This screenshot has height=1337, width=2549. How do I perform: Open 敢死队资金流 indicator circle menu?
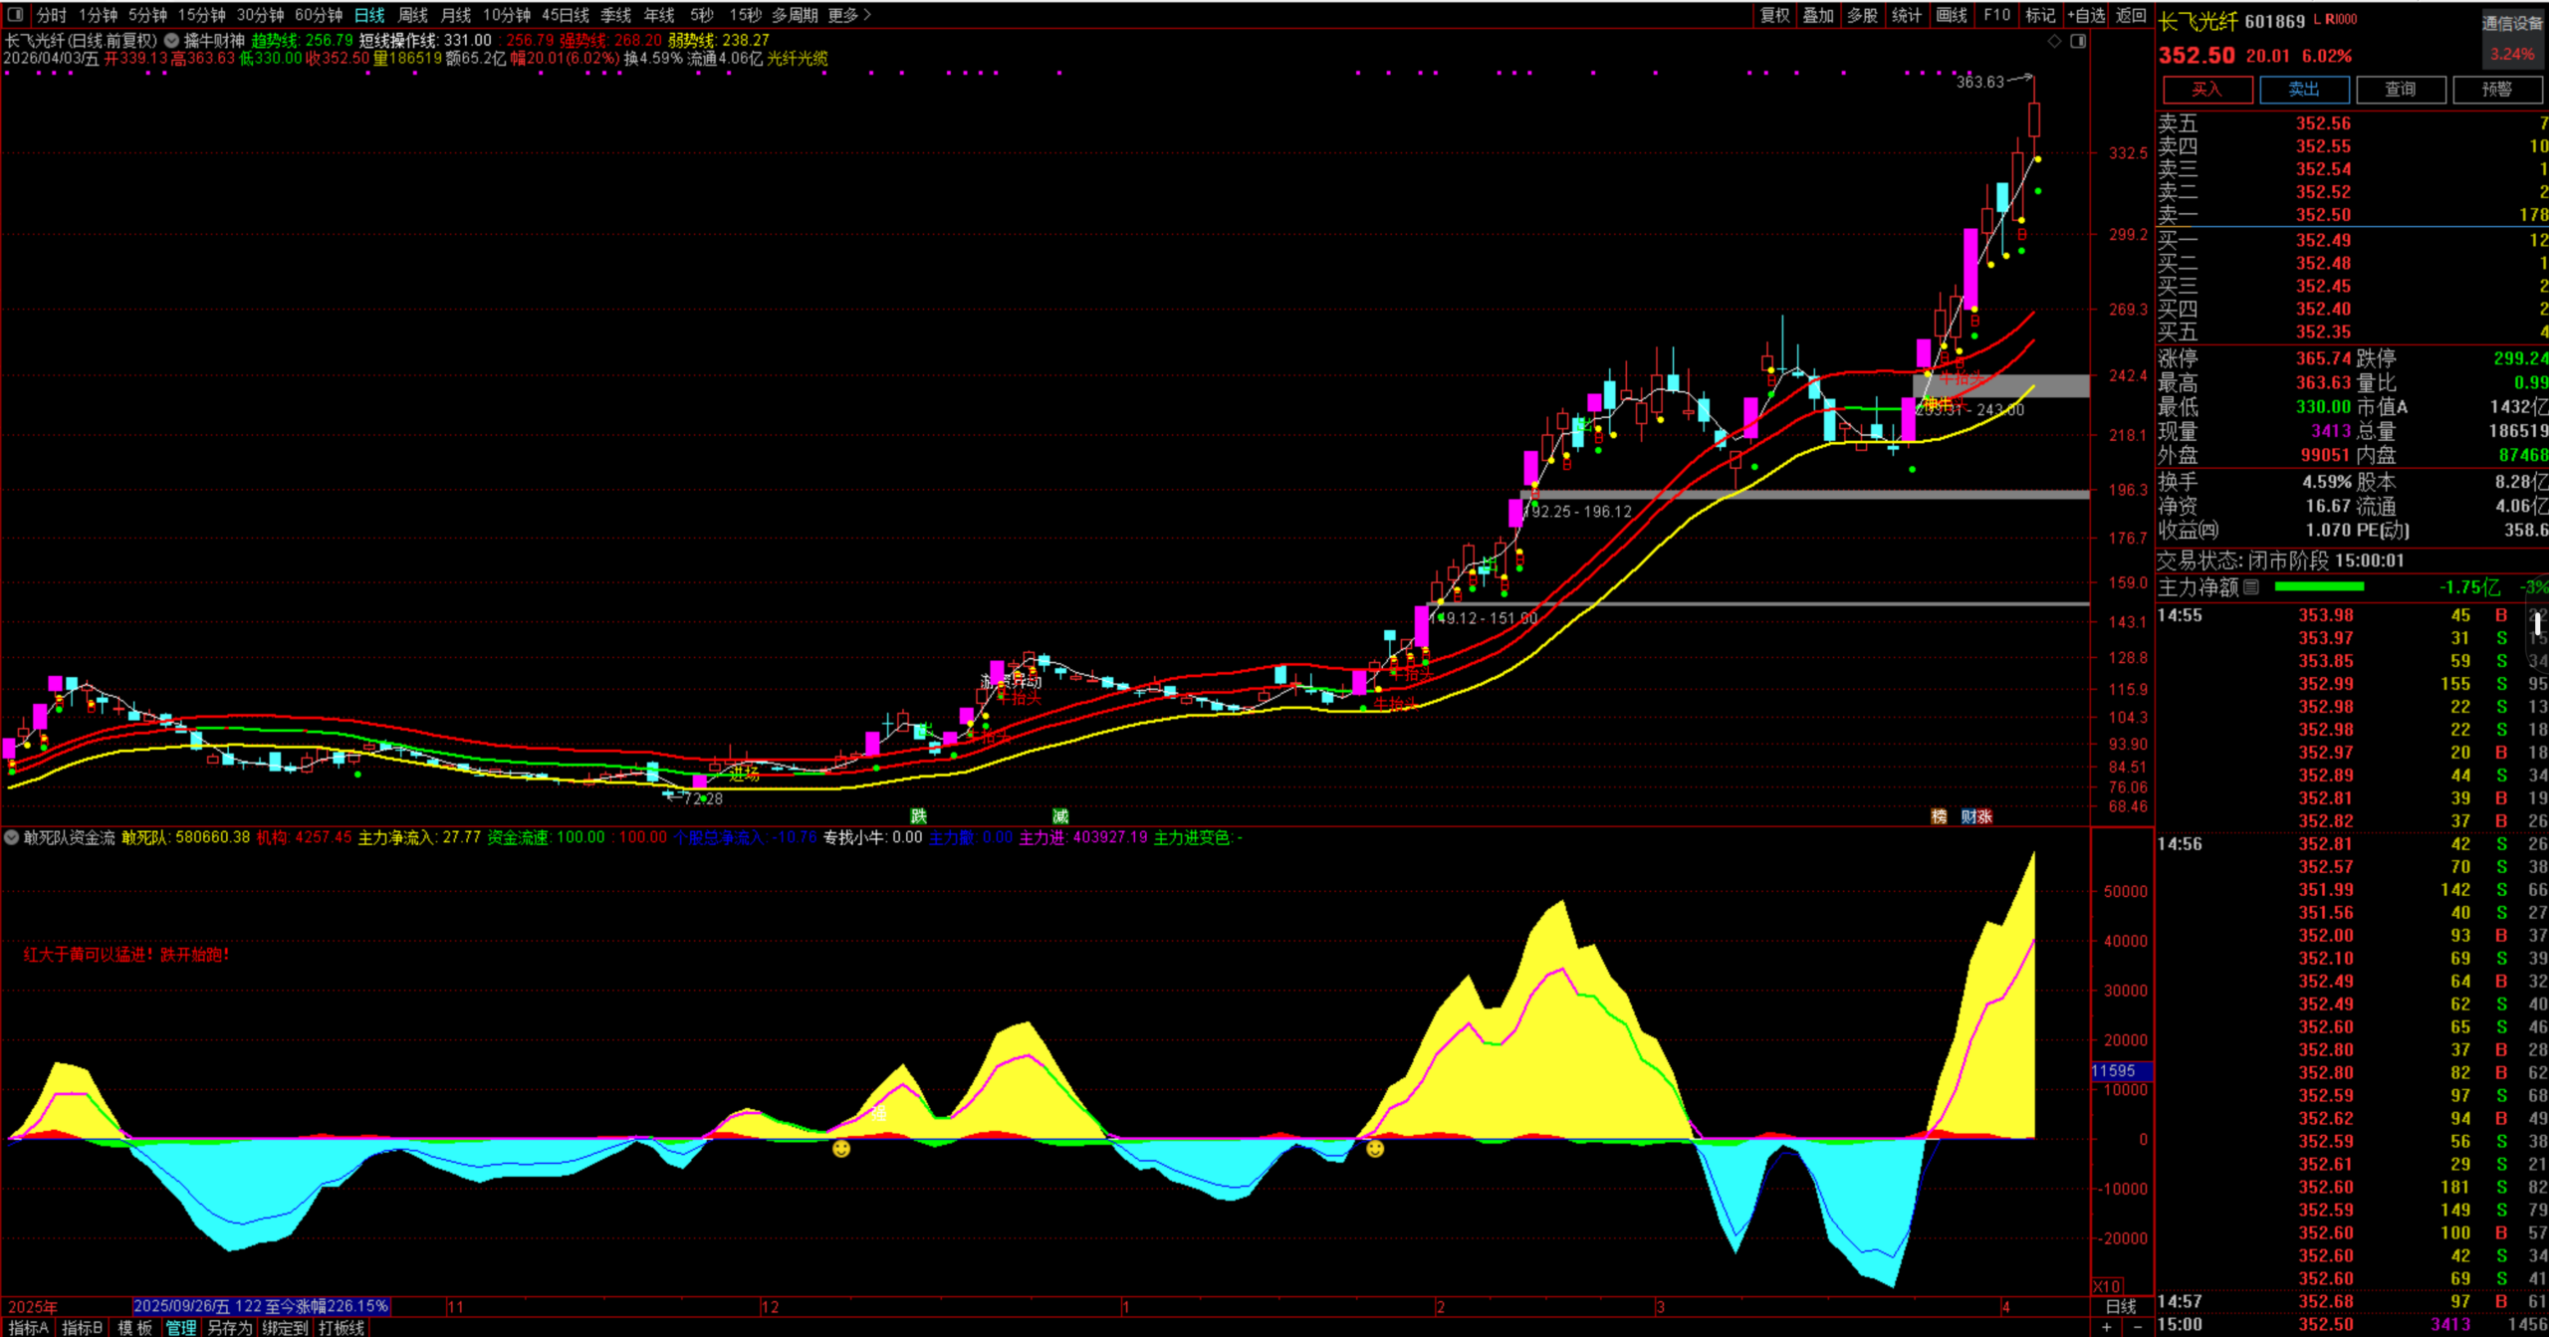tap(12, 837)
